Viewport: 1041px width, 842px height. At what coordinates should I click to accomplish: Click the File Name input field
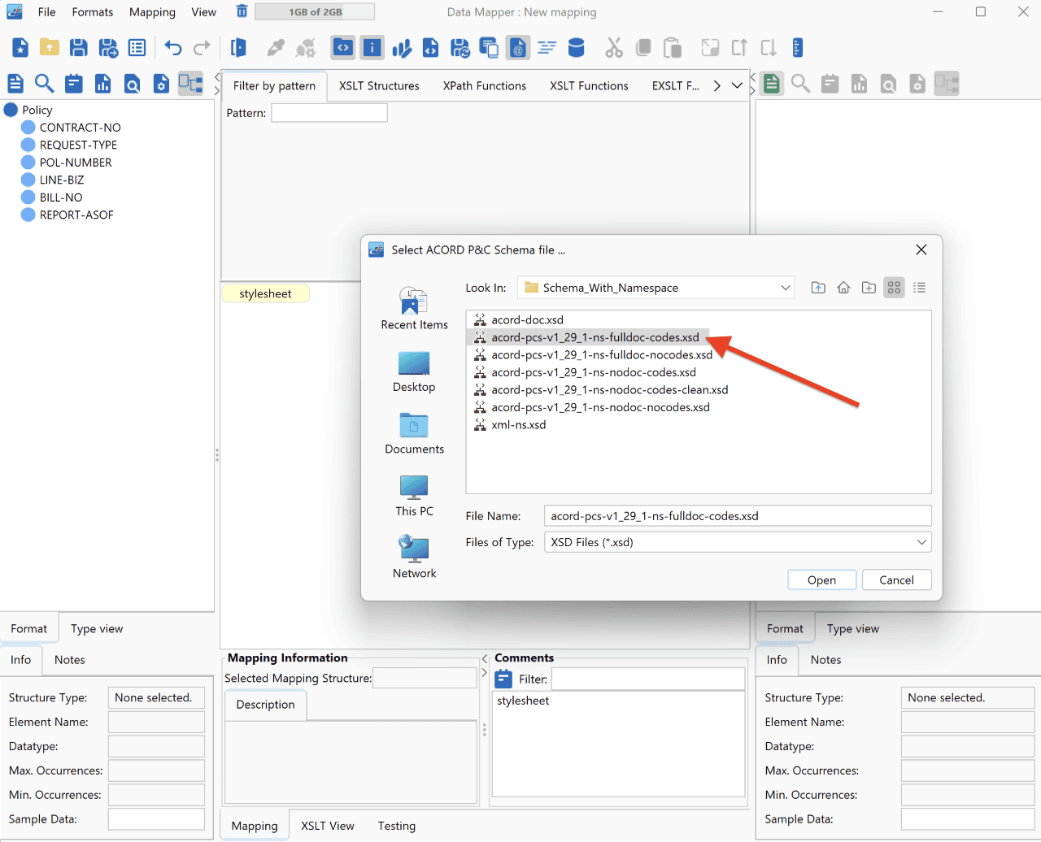pos(738,516)
